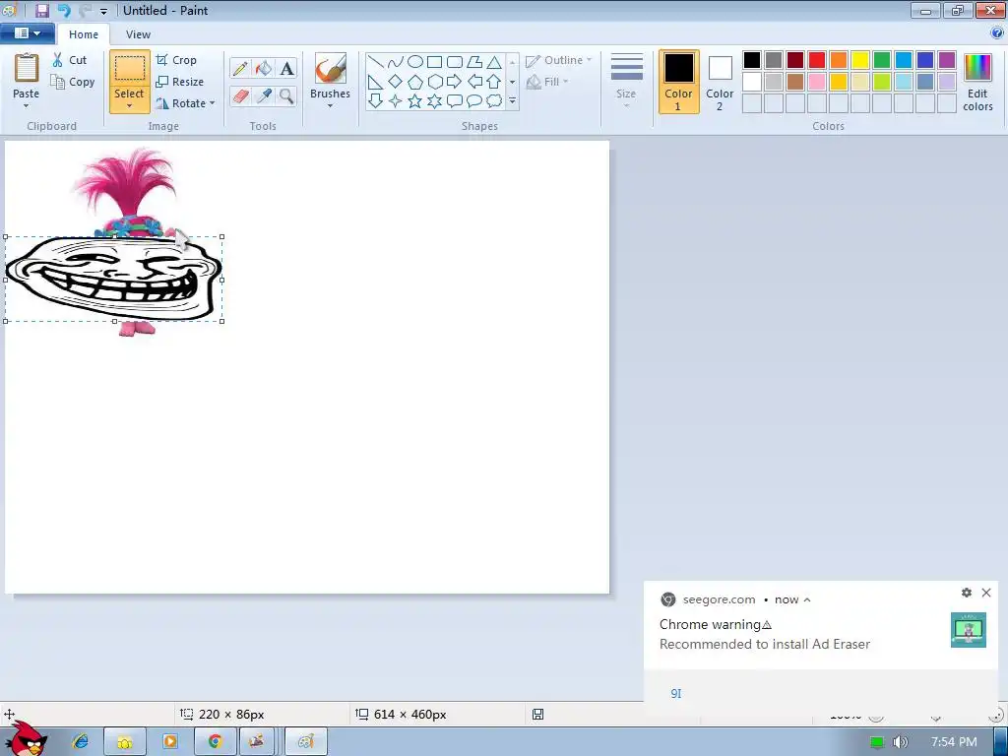Choose the Five-point star shape

point(415,101)
